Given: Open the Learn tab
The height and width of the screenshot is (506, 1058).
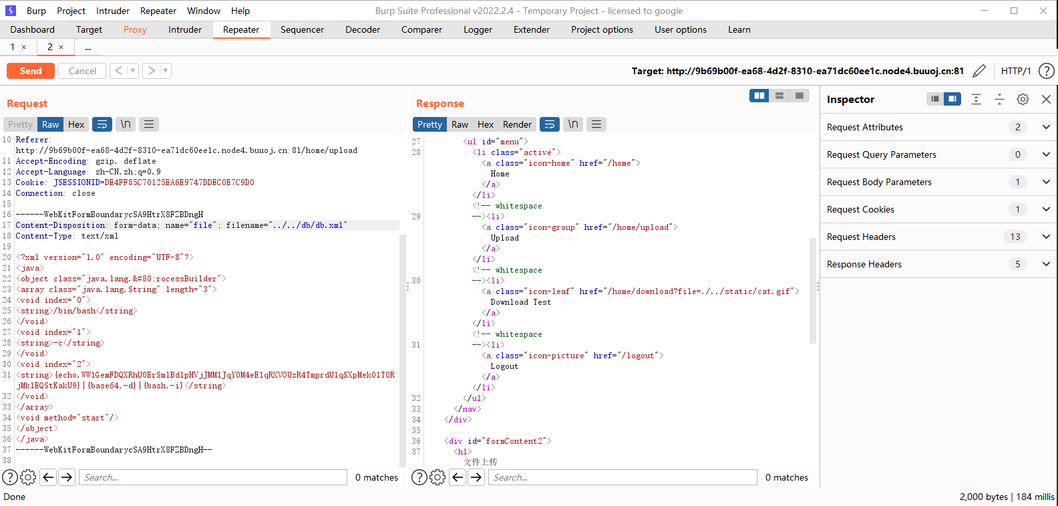Looking at the screenshot, I should [x=739, y=29].
